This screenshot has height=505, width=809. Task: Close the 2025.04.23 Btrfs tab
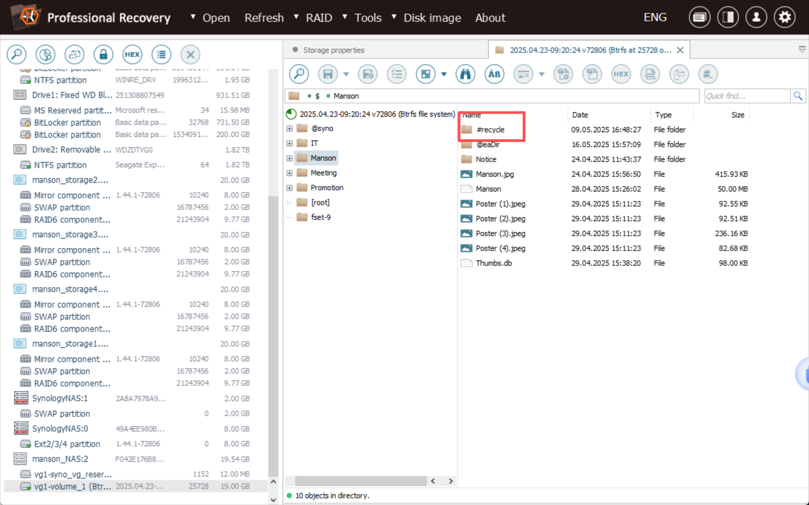(680, 50)
